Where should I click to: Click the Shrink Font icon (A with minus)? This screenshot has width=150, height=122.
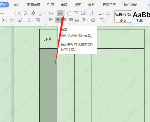click(26, 13)
